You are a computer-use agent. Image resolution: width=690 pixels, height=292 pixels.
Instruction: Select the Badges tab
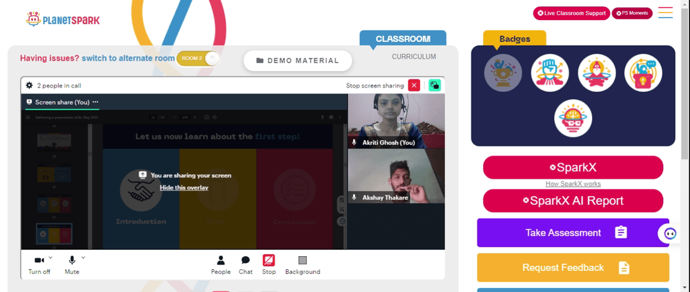(515, 39)
